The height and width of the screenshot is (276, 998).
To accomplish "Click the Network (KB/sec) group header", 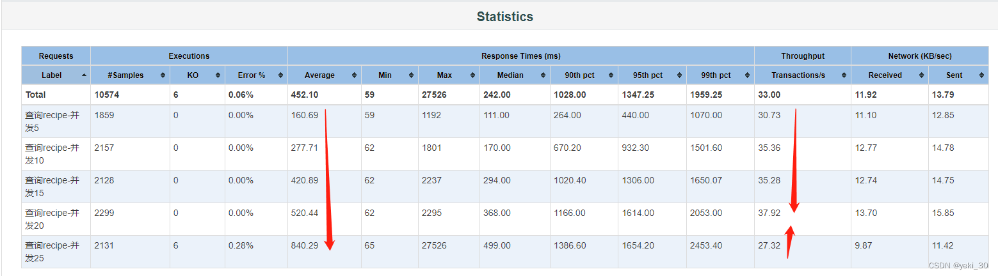I will point(920,56).
